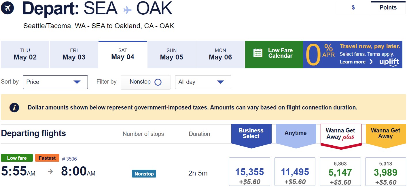Click the arrow between departure and arrival times

tap(50, 171)
